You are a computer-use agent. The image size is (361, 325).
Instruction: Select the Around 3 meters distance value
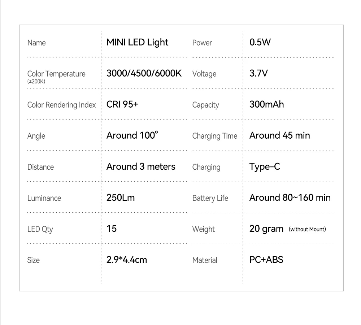[141, 166]
